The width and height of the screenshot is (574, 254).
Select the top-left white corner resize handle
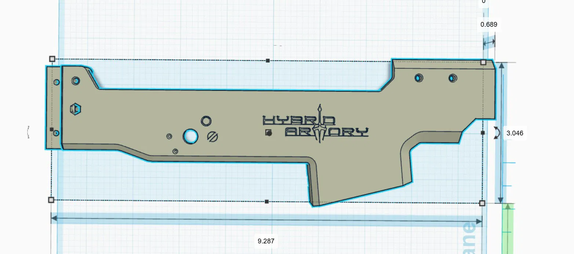point(52,59)
